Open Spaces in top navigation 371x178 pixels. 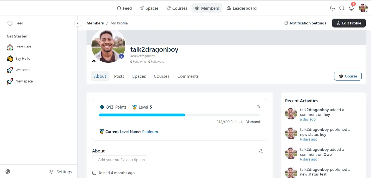pyautogui.click(x=149, y=8)
